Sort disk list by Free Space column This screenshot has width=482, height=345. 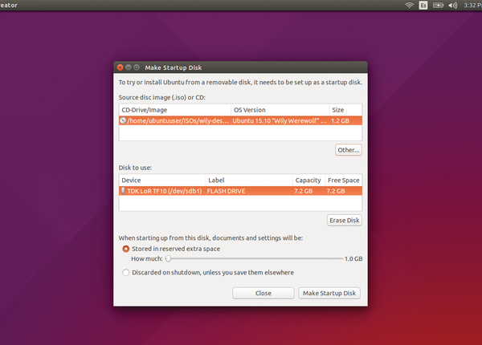tap(344, 181)
